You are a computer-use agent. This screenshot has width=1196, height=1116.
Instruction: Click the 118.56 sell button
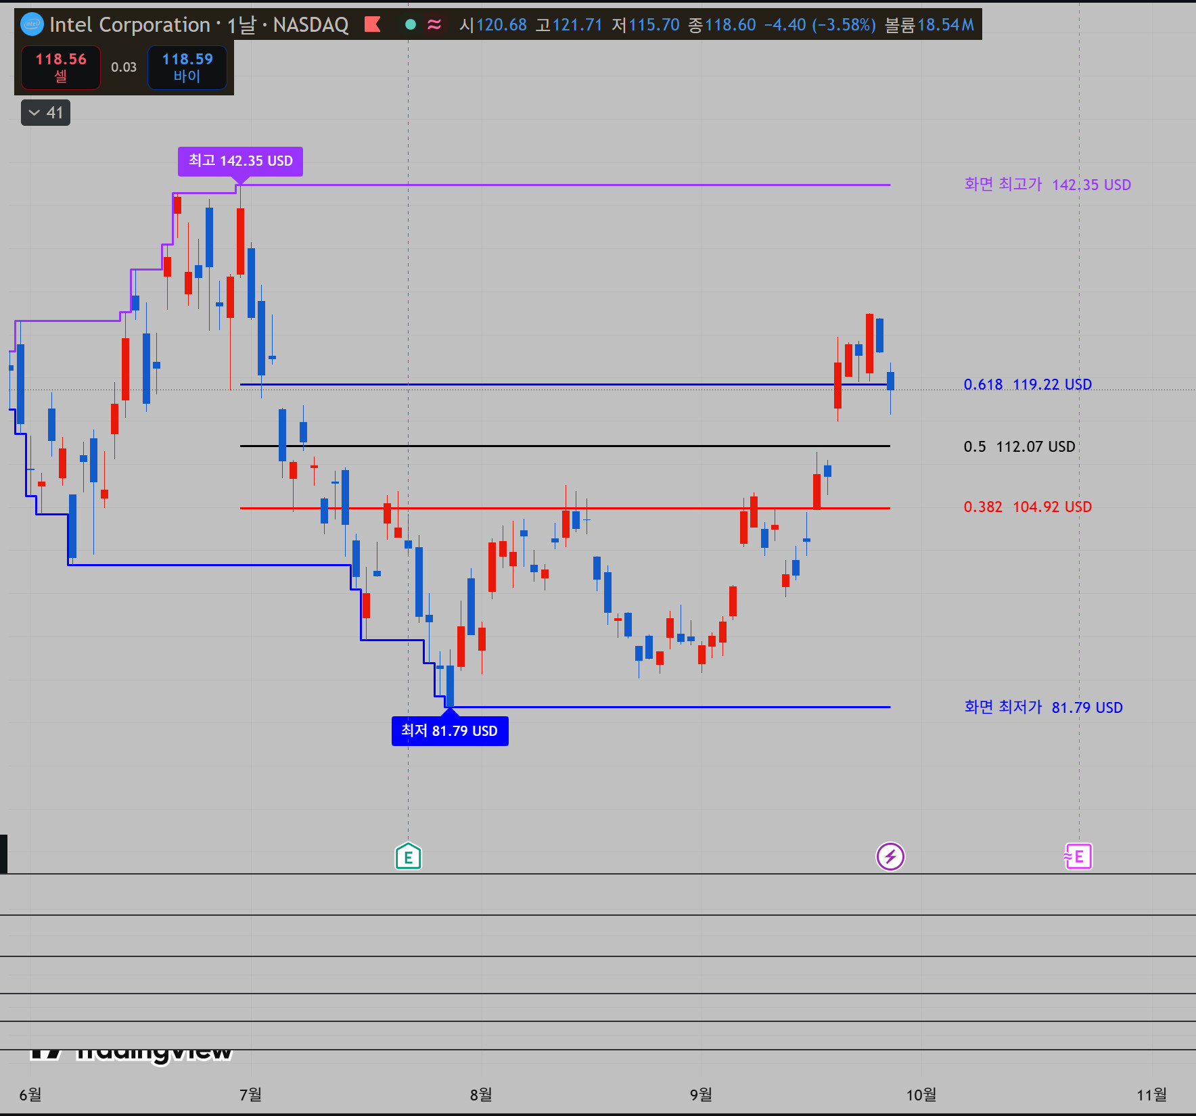point(61,67)
